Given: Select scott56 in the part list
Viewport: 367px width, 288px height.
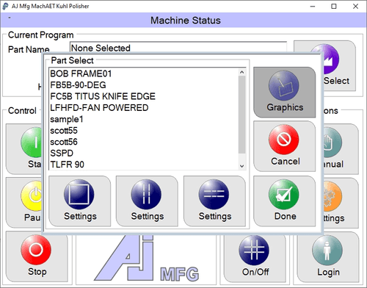Looking at the screenshot, I should point(144,142).
